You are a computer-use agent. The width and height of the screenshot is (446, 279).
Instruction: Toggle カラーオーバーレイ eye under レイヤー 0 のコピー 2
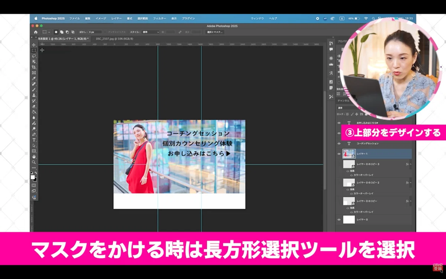click(x=352, y=193)
